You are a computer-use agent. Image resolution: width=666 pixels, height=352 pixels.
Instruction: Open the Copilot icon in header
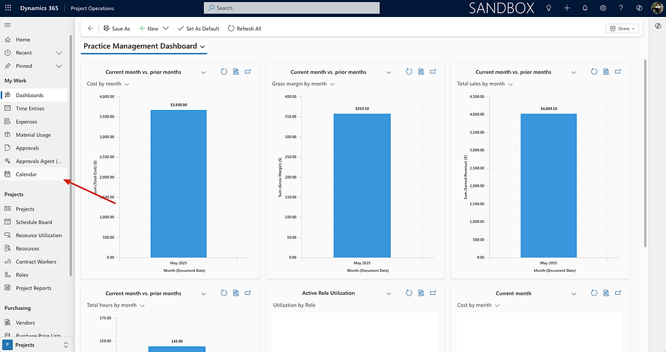point(639,8)
